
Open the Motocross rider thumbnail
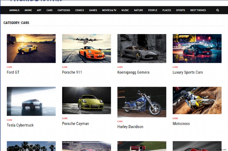[197, 100]
